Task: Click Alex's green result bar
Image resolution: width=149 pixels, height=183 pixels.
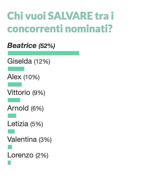Action: (15, 84)
